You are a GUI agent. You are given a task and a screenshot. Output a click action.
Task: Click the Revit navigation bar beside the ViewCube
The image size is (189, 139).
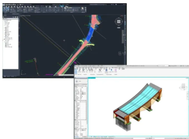[x=188, y=95]
